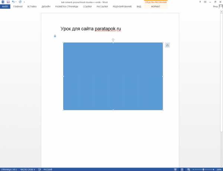Open Ribbon Display Options icon
The height and width of the screenshot is (171, 223).
pos(205,2)
